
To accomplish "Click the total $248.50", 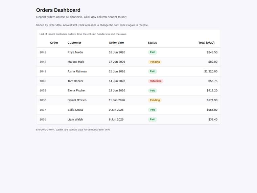I will tap(212, 52).
